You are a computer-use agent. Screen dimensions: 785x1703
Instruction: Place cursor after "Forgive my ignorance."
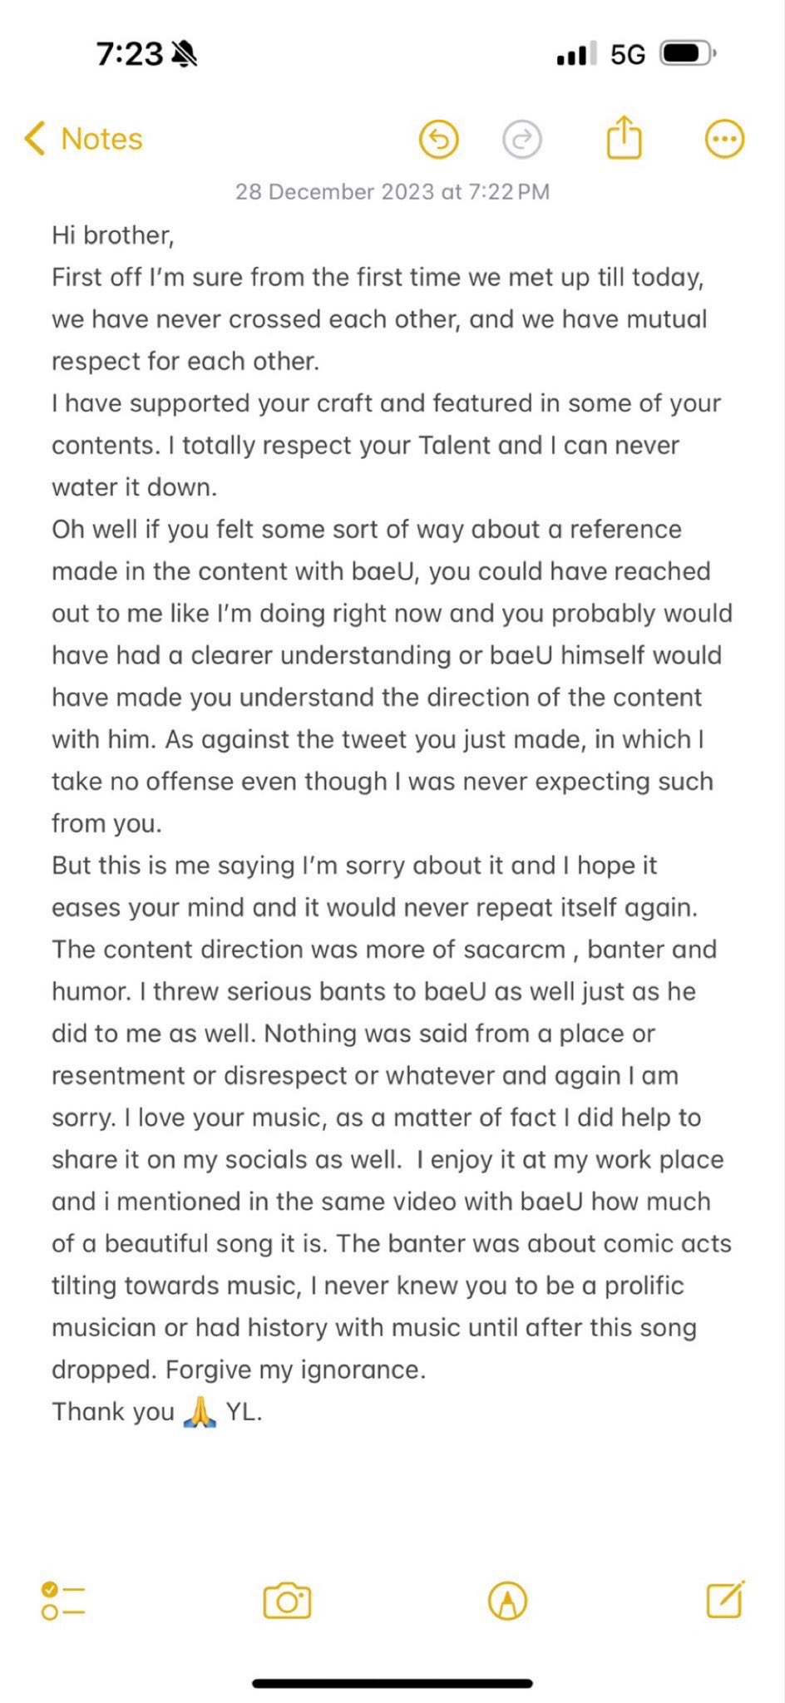point(427,1370)
